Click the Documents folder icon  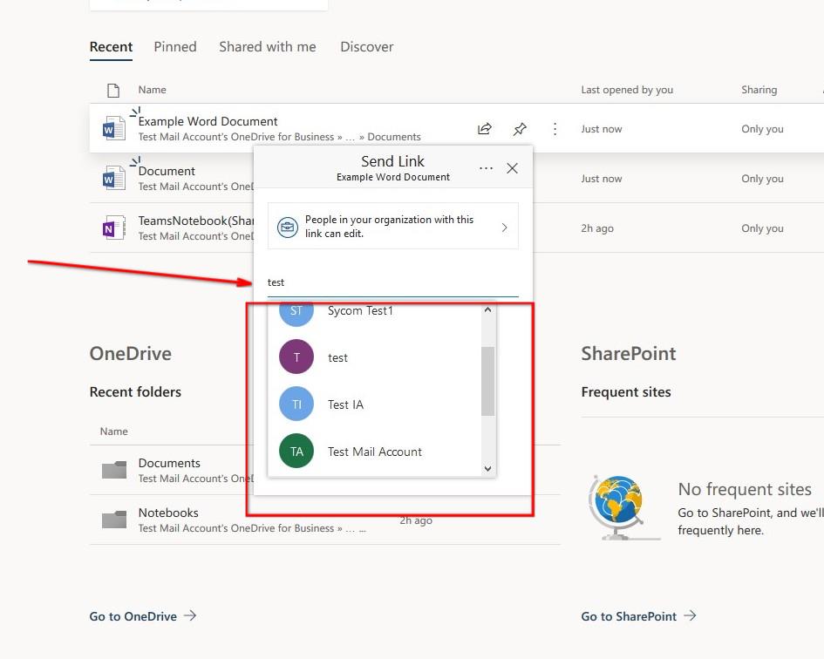coord(114,469)
